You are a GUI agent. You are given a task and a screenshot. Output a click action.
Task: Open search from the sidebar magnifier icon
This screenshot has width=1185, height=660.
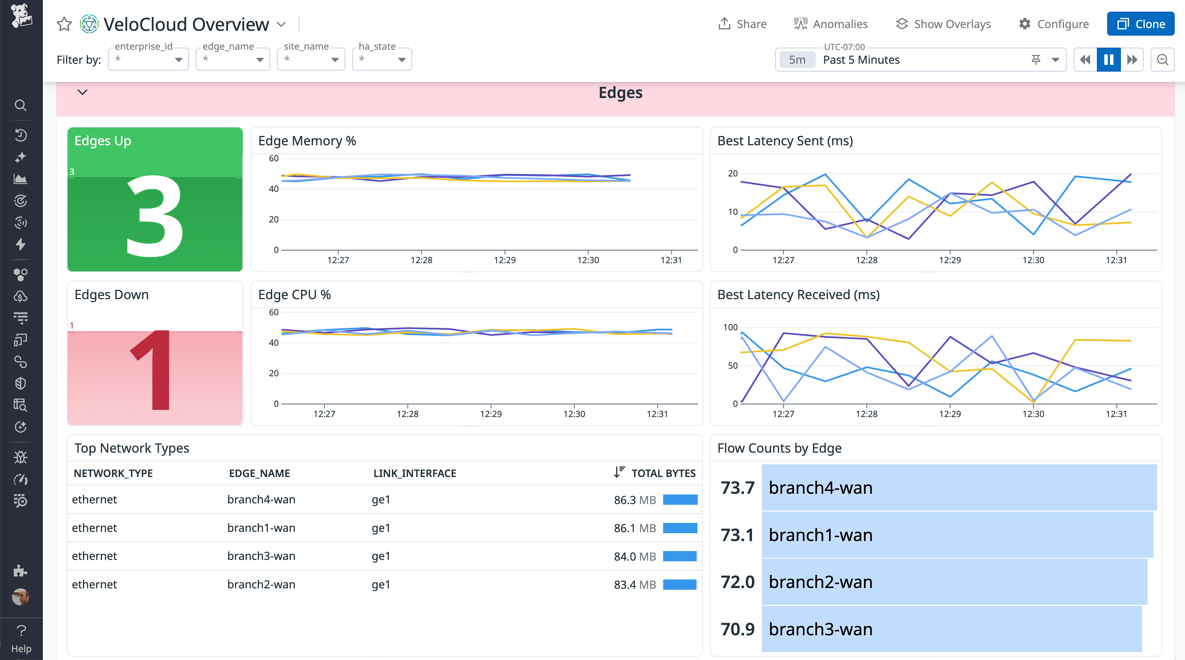21,105
